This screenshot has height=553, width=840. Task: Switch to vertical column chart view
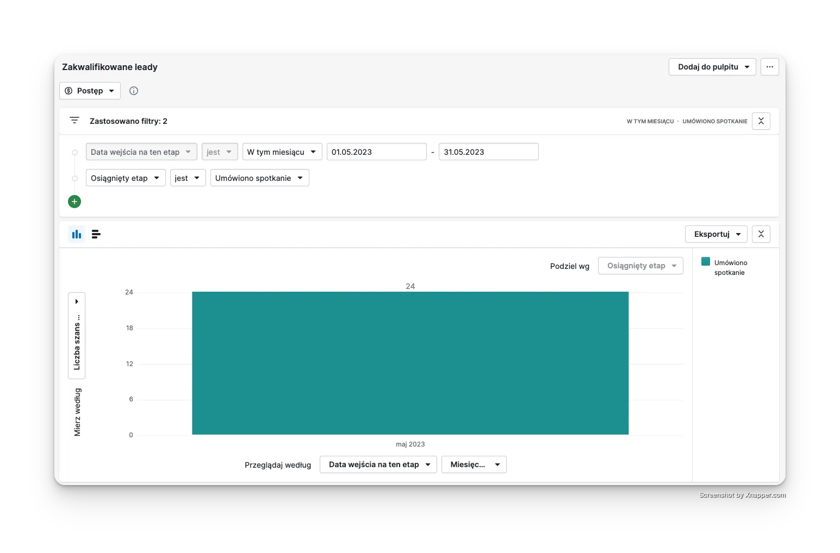coord(77,234)
